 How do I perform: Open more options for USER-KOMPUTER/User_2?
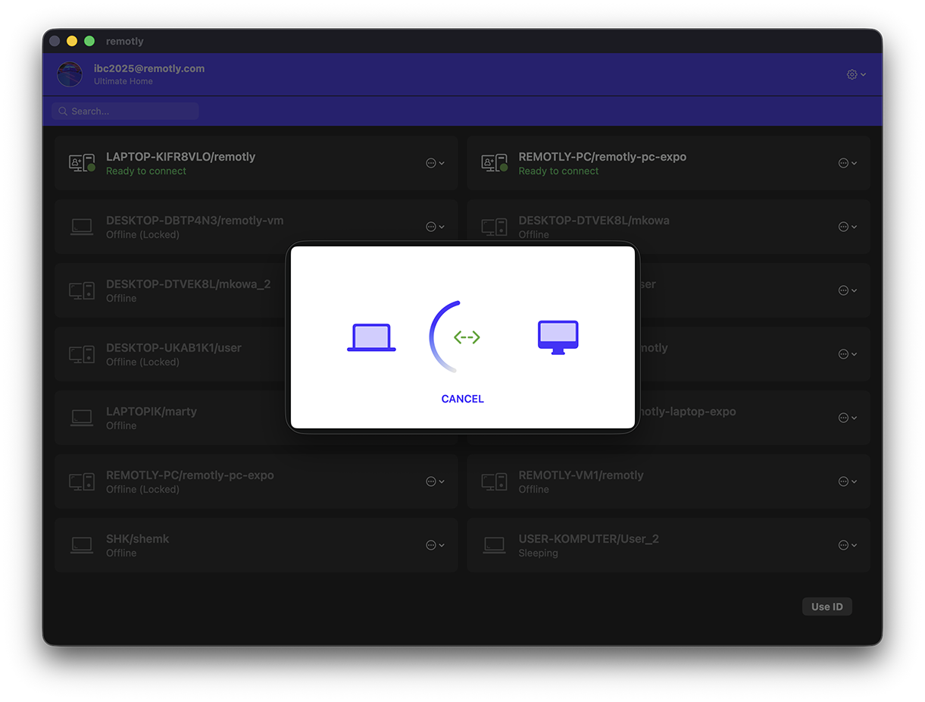(x=848, y=545)
